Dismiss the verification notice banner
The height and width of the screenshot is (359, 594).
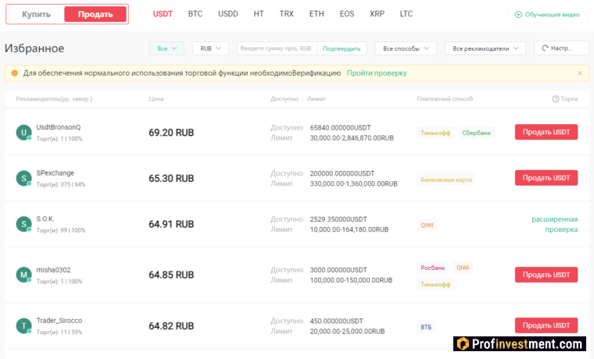pos(580,73)
